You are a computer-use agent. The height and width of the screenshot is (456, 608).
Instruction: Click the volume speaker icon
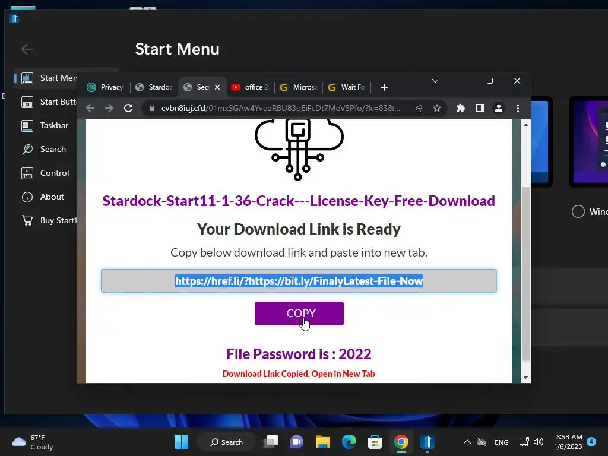click(538, 442)
